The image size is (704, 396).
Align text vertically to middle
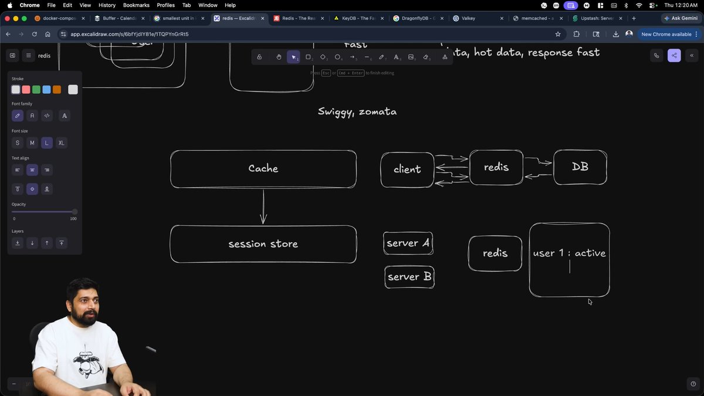(32, 189)
